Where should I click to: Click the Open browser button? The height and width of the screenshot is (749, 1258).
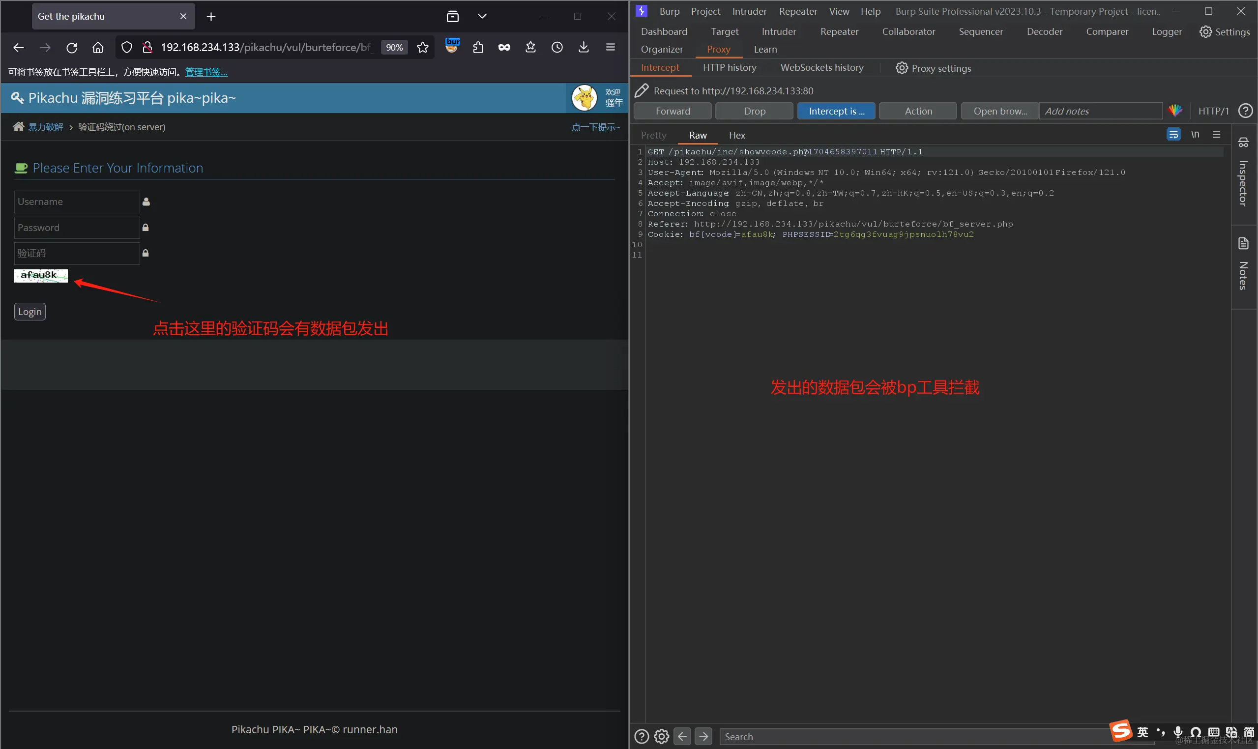tap(1000, 111)
